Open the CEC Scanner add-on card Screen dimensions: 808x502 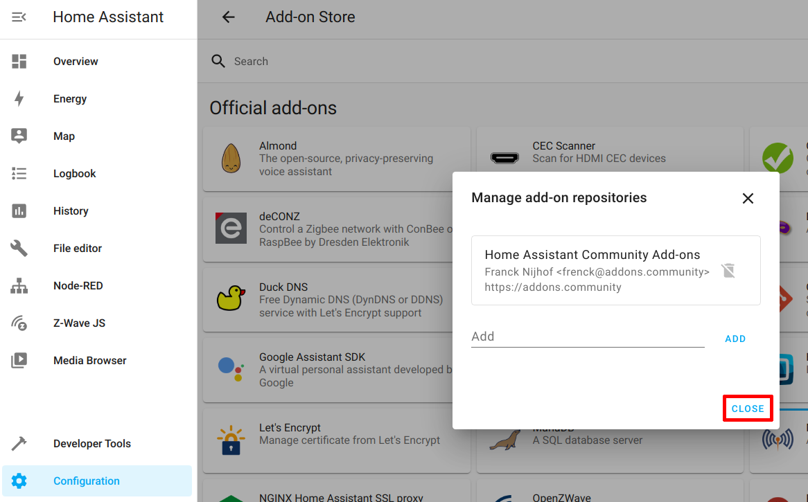coord(610,150)
